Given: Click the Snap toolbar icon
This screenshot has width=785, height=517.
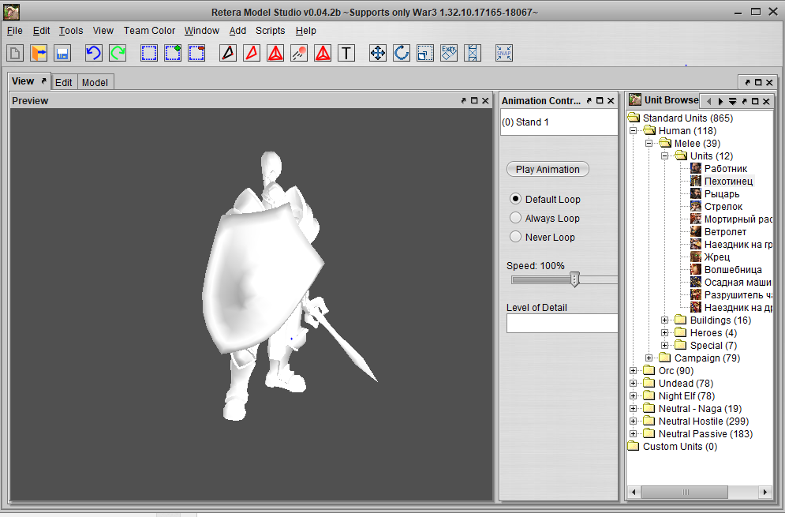Looking at the screenshot, I should click(x=504, y=53).
